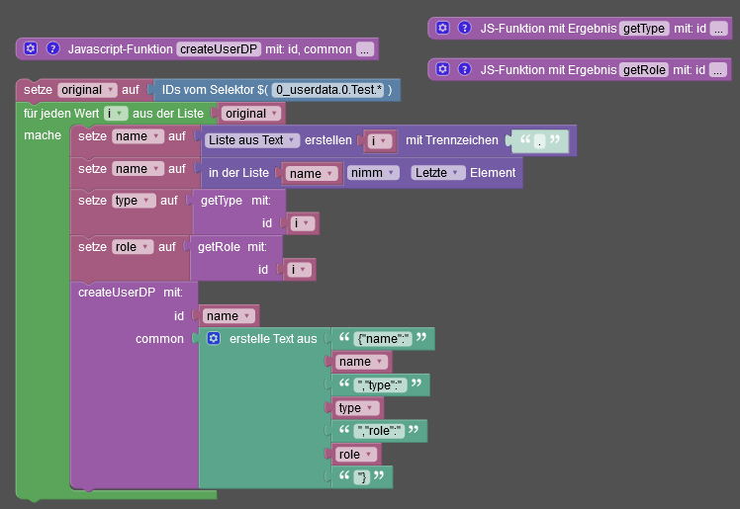
Task: Open 'nimm' action dropdown
Action: [373, 173]
